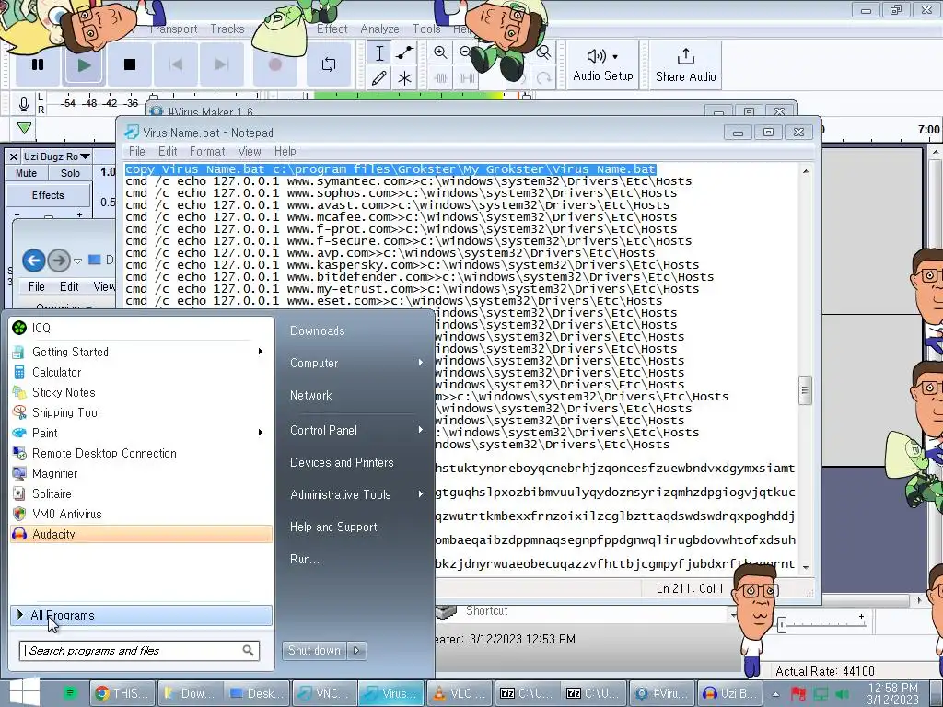The height and width of the screenshot is (707, 943).
Task: Open the Uzi Bugz track dropdown
Action: [x=56, y=156]
